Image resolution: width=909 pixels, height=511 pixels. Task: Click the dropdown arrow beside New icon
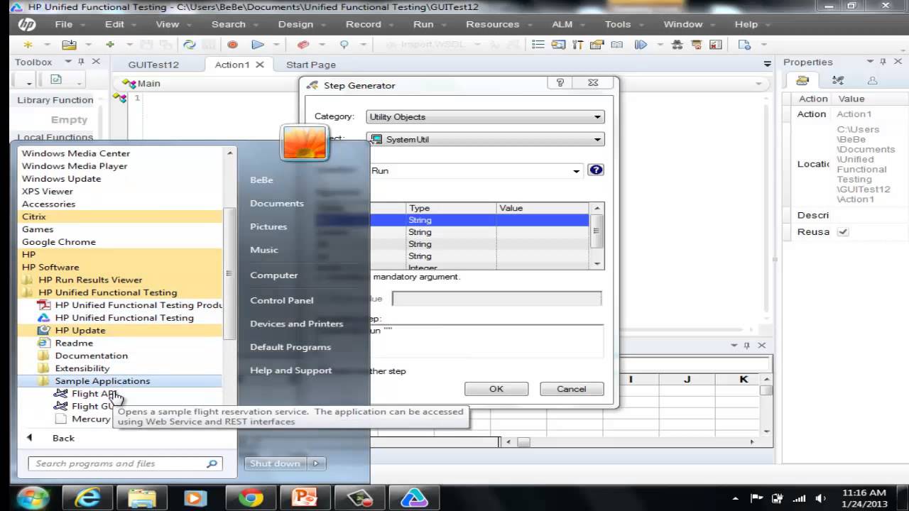[x=47, y=44]
